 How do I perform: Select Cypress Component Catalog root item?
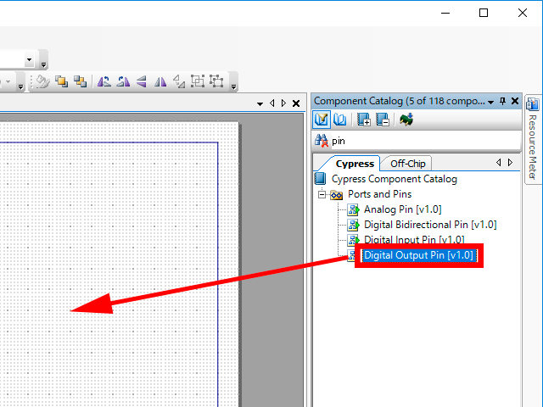[394, 179]
